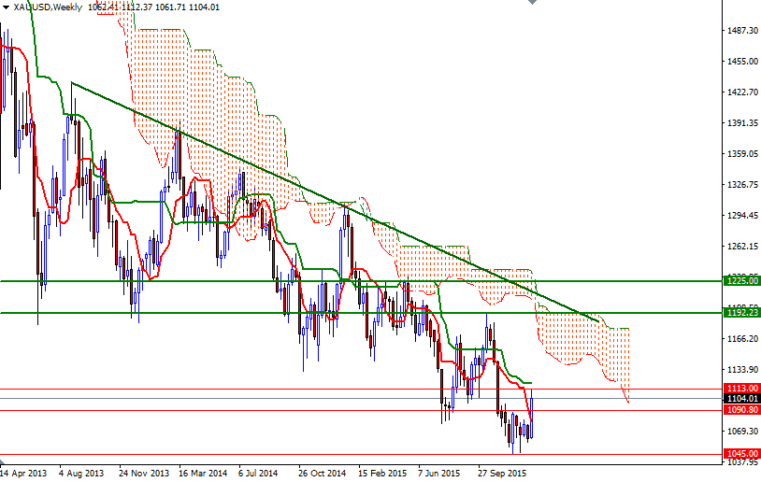Click the 1069.30 price scale value
761x482 pixels.
[x=742, y=431]
